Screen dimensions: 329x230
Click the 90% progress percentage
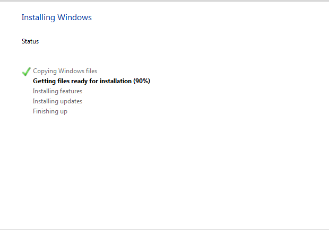(142, 81)
